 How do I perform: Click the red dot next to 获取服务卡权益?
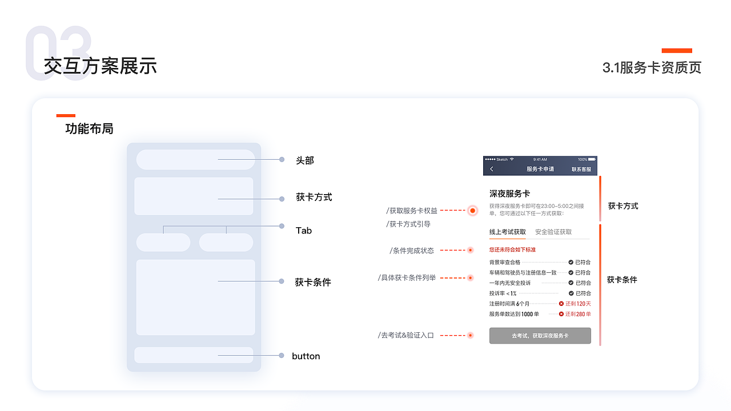coord(472,211)
